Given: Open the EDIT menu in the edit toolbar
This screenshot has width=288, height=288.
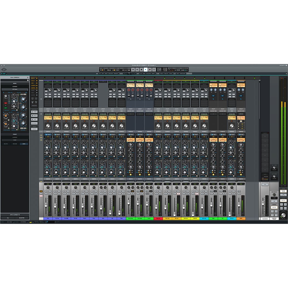Looking at the screenshot, I should pos(97,74).
